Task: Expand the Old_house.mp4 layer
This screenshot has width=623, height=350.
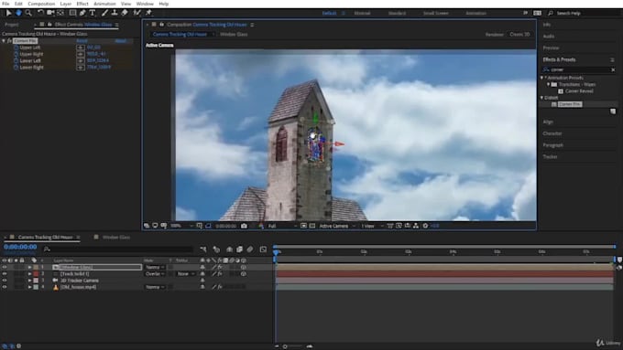Action: point(29,287)
